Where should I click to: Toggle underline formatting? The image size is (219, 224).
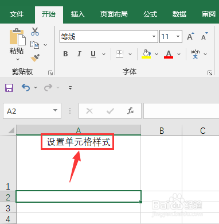[x=93, y=54]
